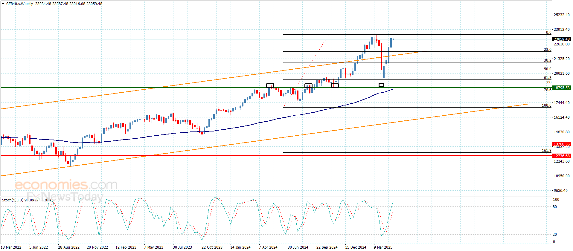Image resolution: width=573 pixels, height=251 pixels.
Task: Open the economies.com watermark link
Action: 66,185
